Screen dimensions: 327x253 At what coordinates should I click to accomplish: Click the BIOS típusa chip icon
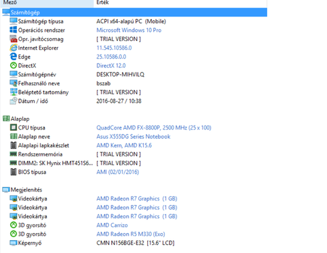[x=14, y=172]
